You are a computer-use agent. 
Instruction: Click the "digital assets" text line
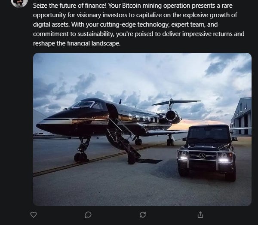[125, 24]
